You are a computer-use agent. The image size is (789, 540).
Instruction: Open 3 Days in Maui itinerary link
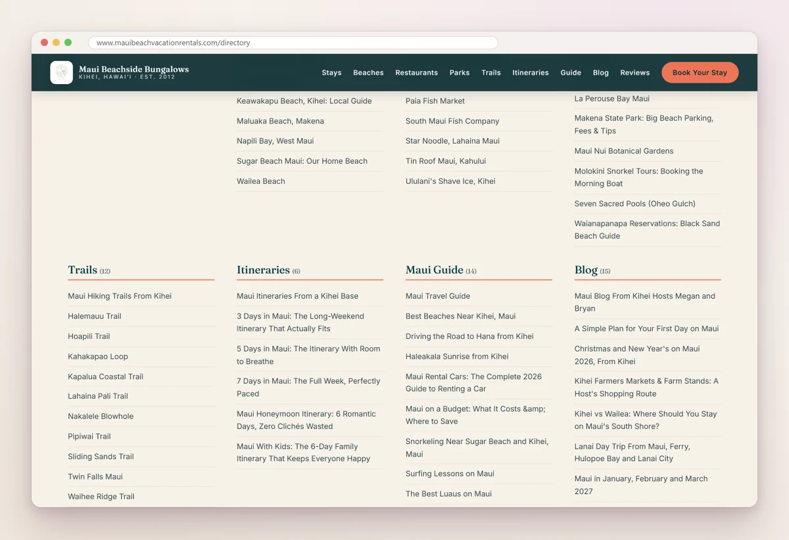[300, 323]
